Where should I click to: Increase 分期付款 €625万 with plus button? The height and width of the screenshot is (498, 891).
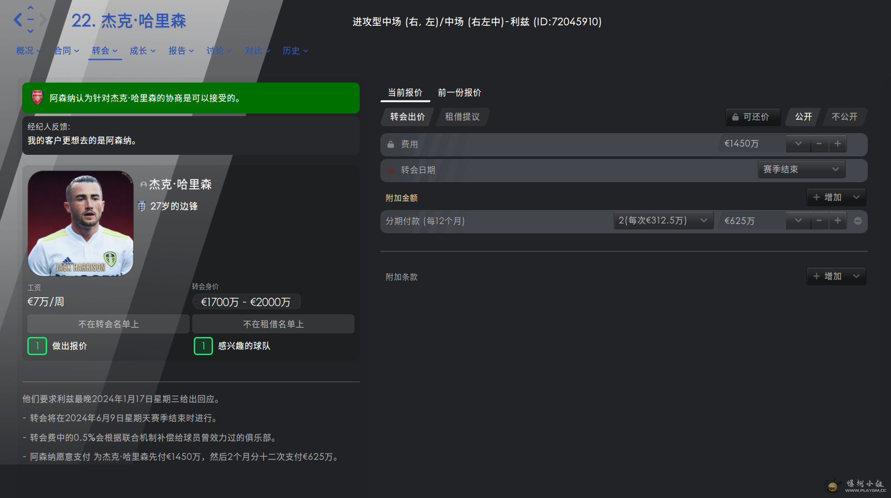click(838, 221)
